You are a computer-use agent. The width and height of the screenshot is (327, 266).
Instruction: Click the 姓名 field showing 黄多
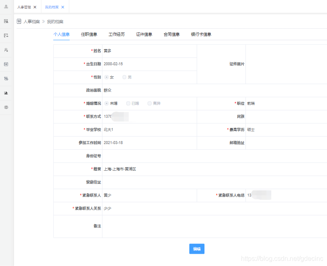(150, 51)
